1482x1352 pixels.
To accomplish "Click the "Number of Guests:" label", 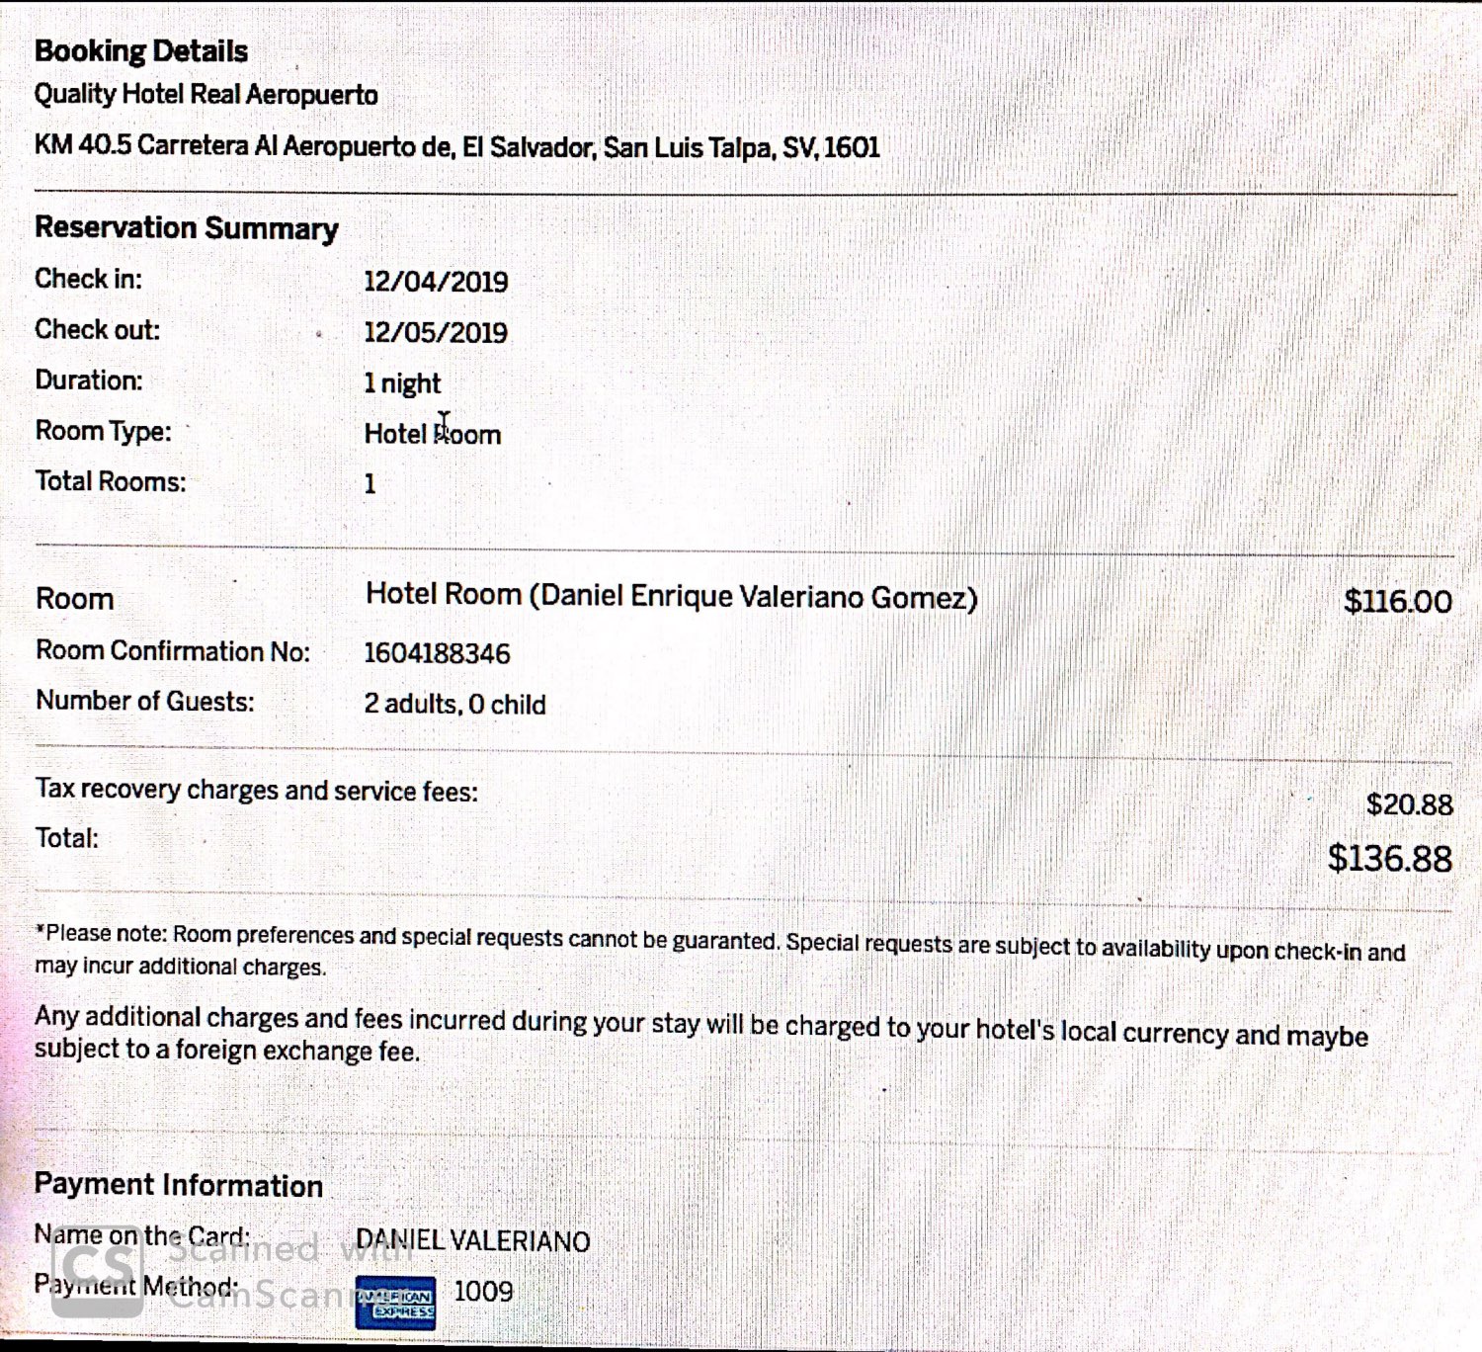I will pos(145,701).
